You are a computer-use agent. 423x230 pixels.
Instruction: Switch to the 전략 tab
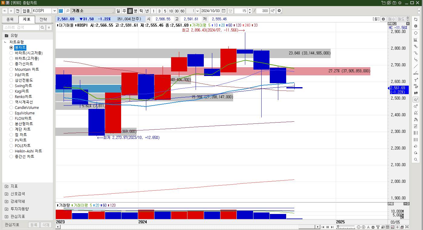(43, 19)
